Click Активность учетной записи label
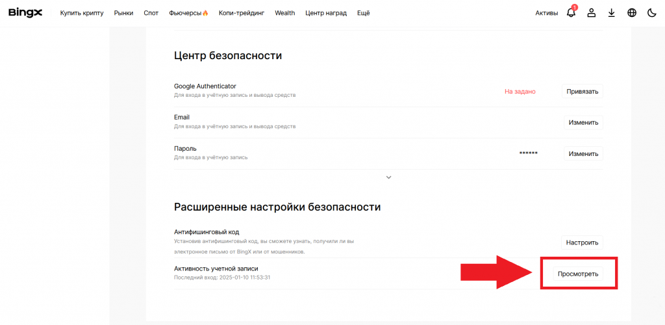This screenshot has height=325, width=665. pyautogui.click(x=216, y=268)
